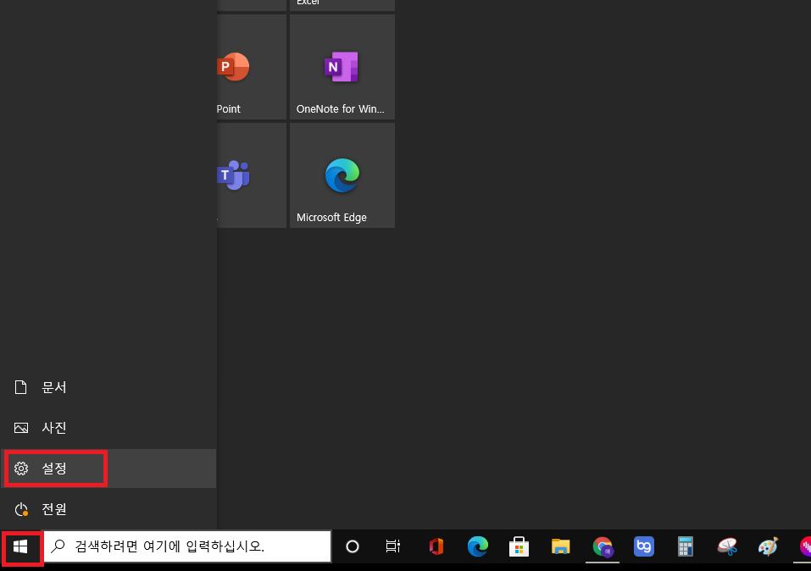Switch to Chrome on the taskbar
Viewport: 811px width, 571px height.
point(603,546)
